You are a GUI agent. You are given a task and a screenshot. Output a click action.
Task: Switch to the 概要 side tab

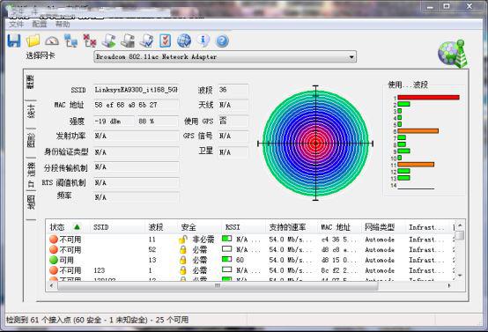(x=31, y=82)
